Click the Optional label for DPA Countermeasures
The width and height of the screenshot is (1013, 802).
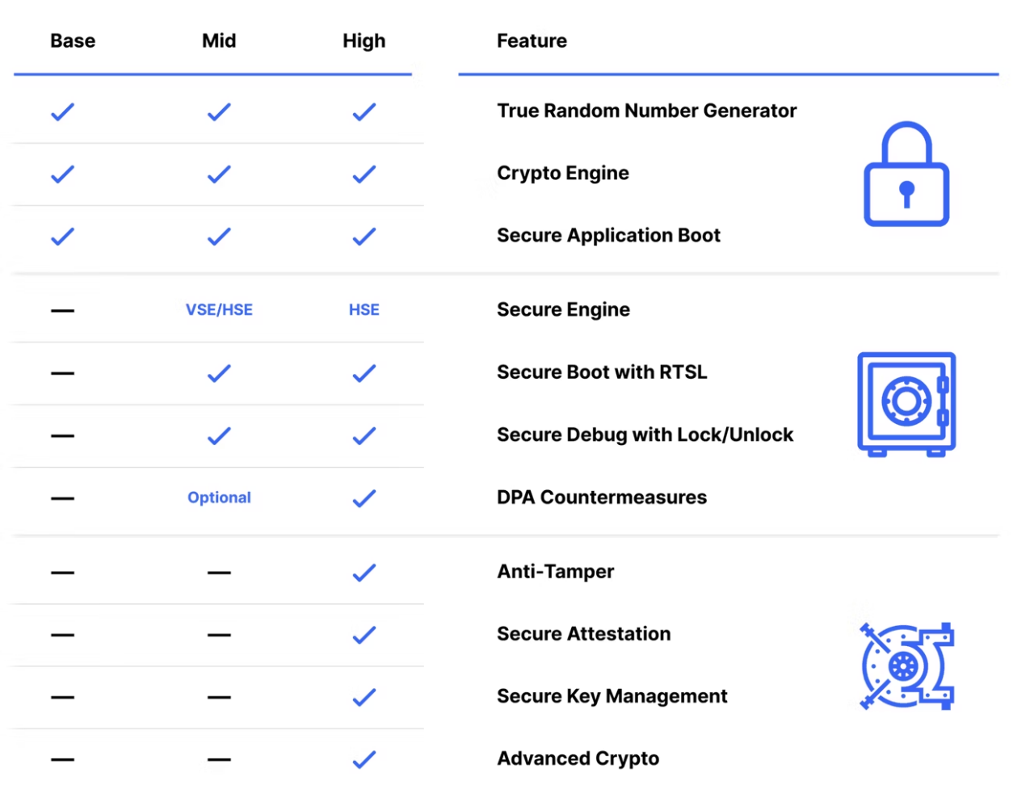coord(219,498)
